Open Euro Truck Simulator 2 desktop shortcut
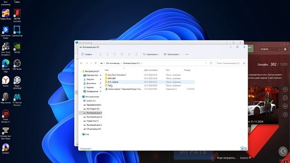The height and width of the screenshot is (163, 290). (x=5, y=49)
